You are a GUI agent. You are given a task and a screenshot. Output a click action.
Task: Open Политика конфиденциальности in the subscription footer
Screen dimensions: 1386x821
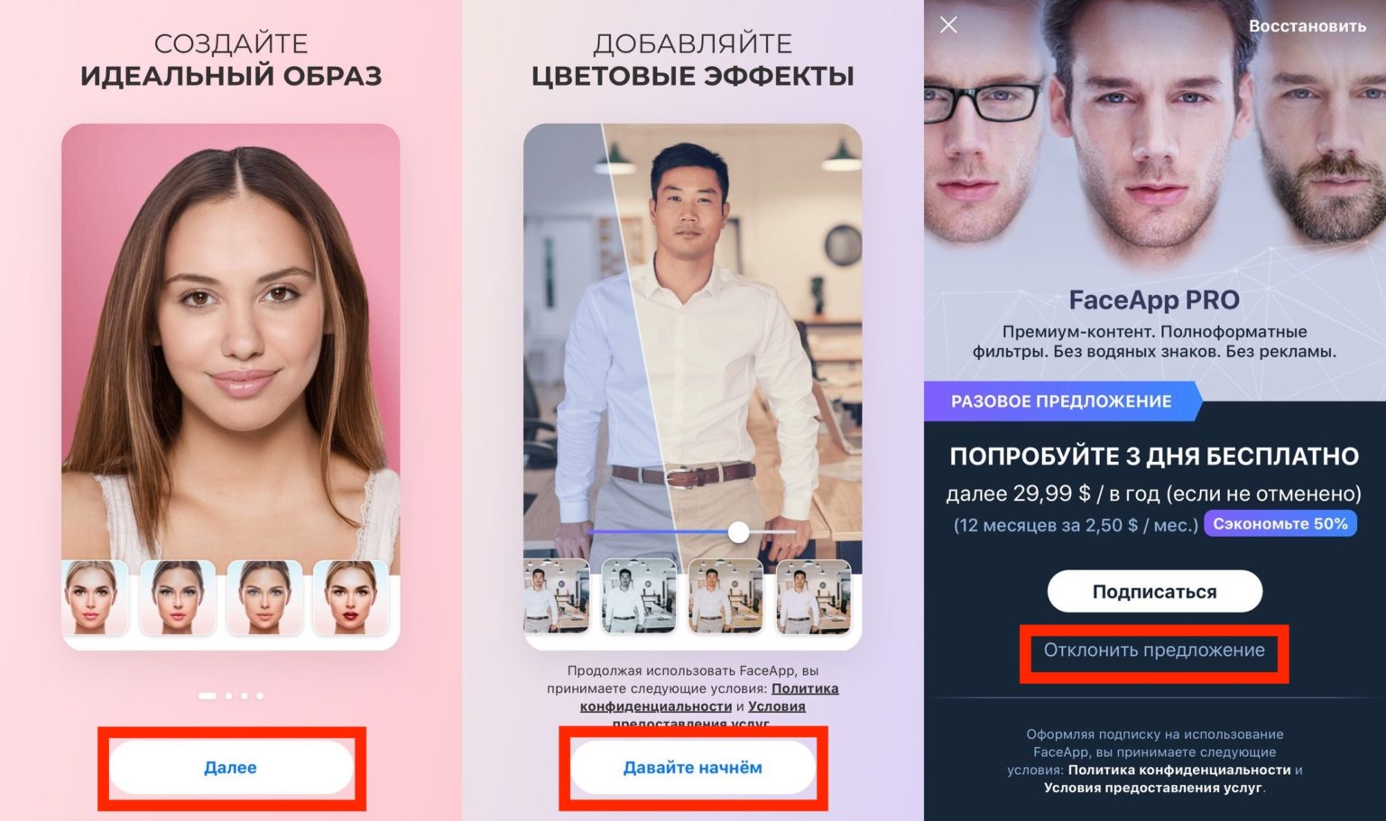[1179, 770]
